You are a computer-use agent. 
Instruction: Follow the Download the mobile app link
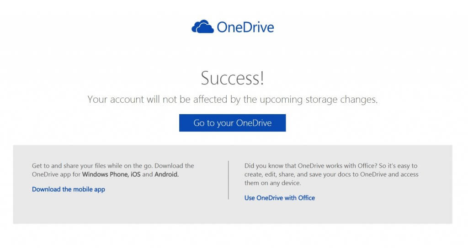pyautogui.click(x=69, y=189)
